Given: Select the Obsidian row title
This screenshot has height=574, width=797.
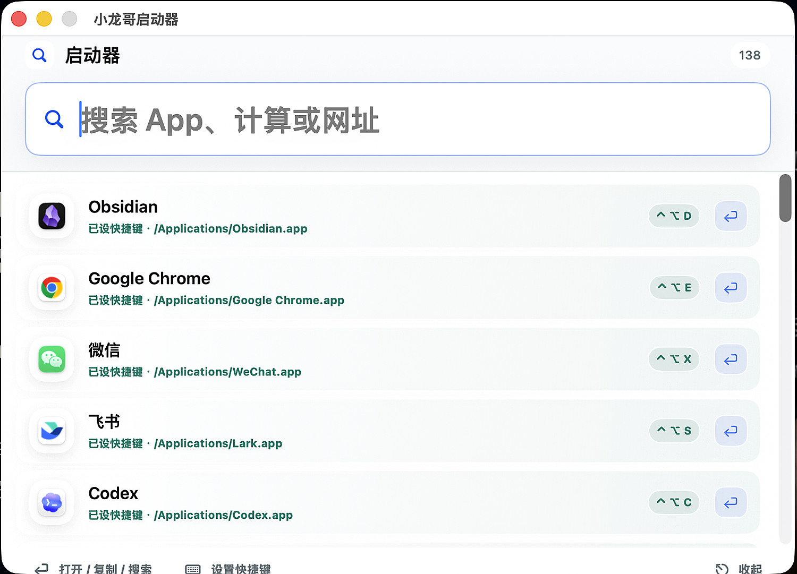Looking at the screenshot, I should [x=123, y=207].
